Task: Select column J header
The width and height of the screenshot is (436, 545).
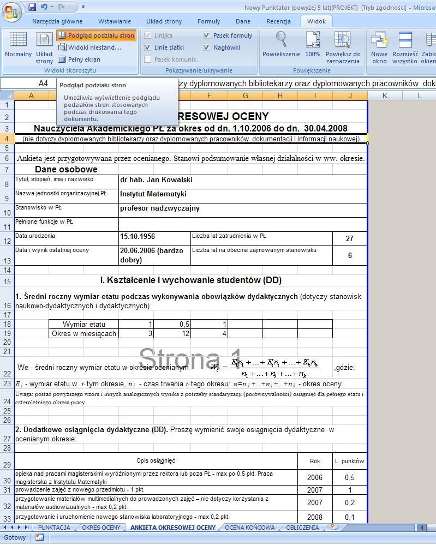Action: coord(350,95)
